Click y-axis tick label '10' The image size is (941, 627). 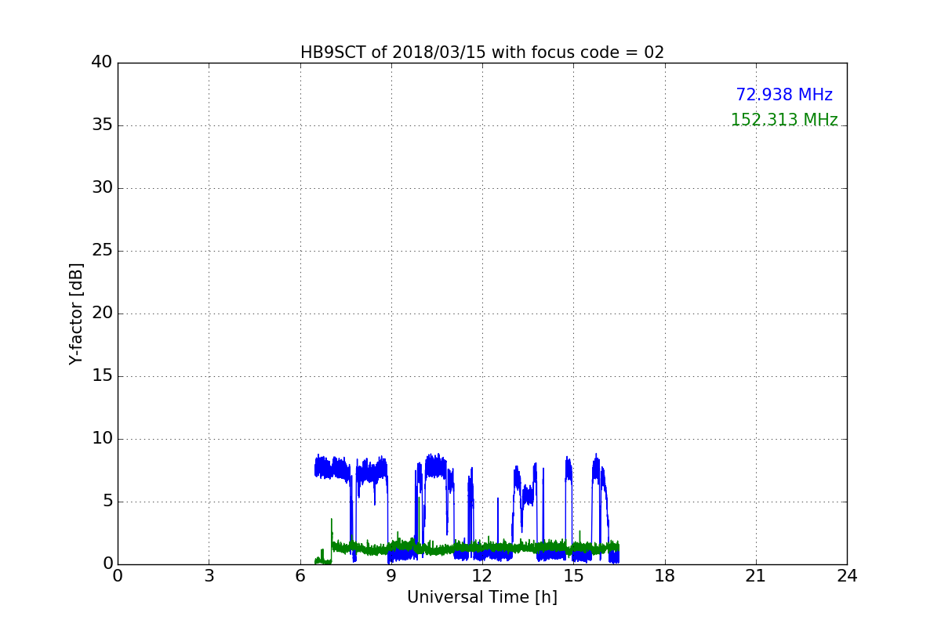point(102,439)
